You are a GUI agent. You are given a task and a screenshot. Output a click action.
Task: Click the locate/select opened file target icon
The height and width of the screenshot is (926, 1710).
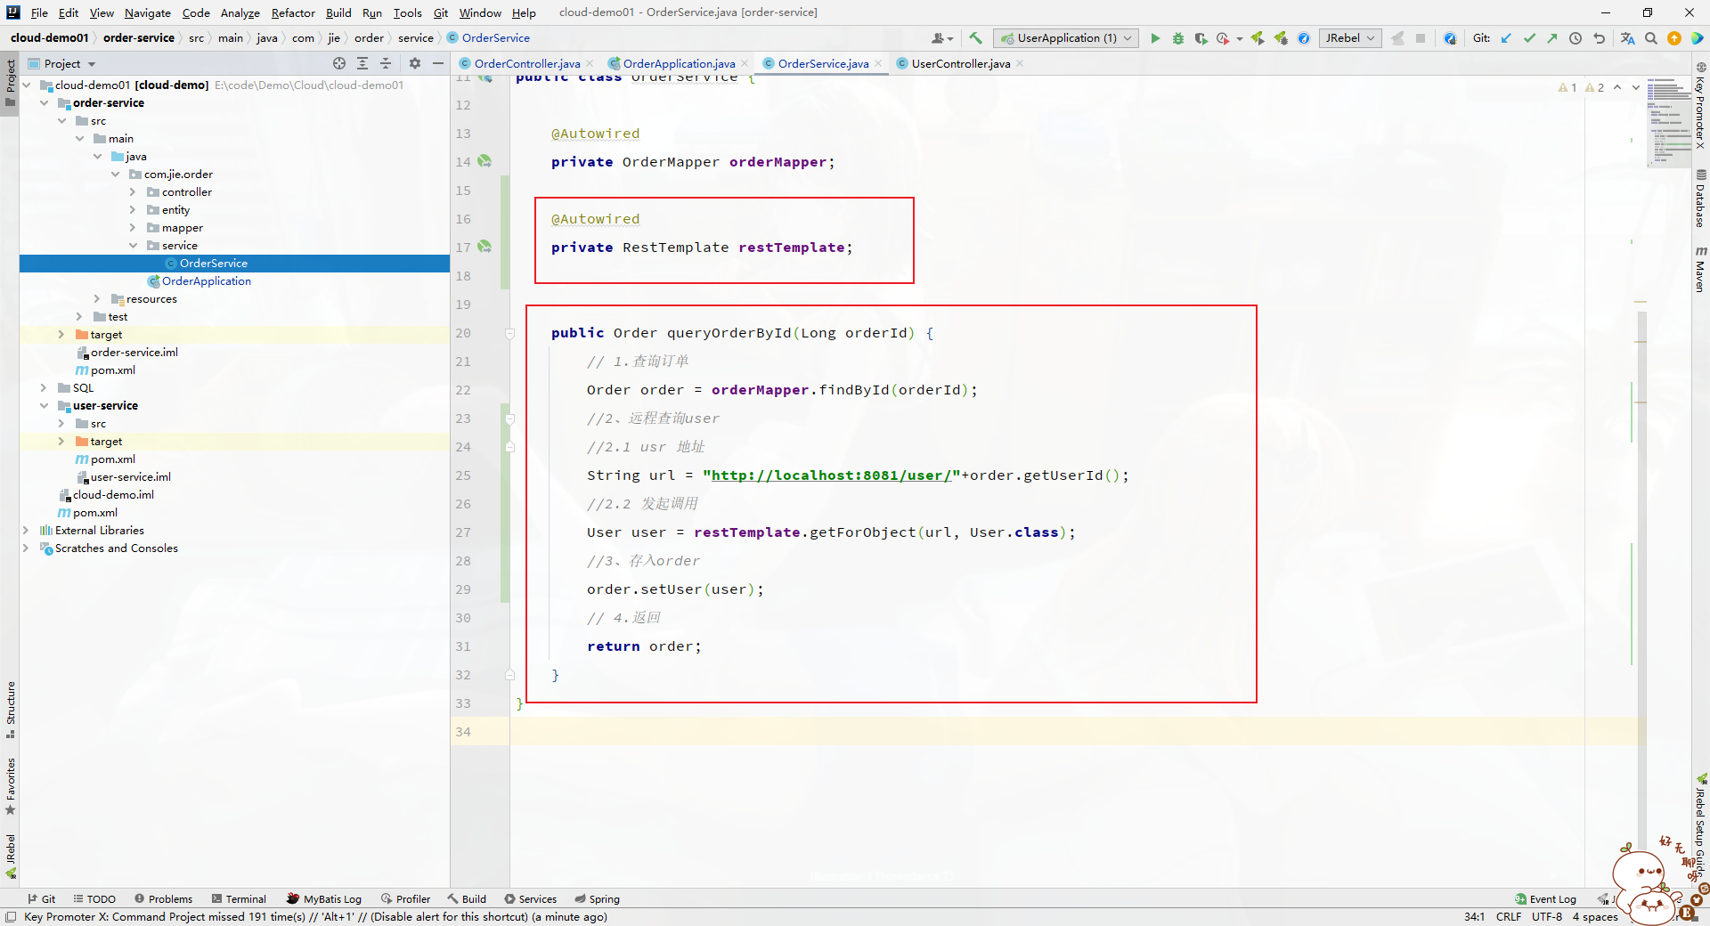click(339, 63)
